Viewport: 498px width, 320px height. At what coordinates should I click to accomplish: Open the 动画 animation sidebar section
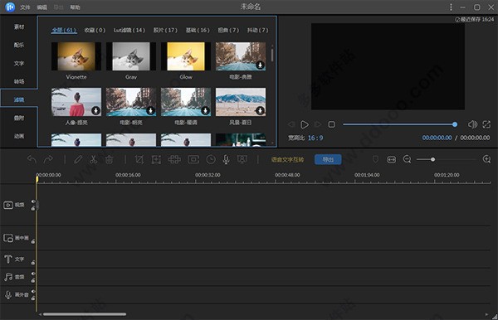pyautogui.click(x=19, y=136)
